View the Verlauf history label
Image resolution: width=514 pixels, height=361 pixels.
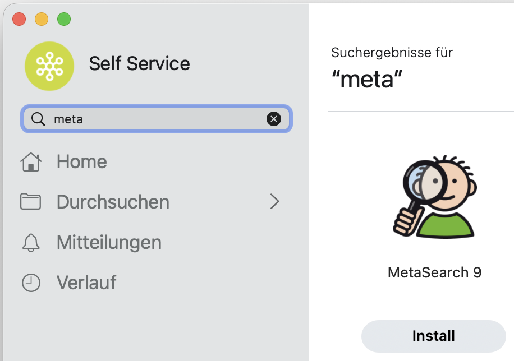coord(86,283)
